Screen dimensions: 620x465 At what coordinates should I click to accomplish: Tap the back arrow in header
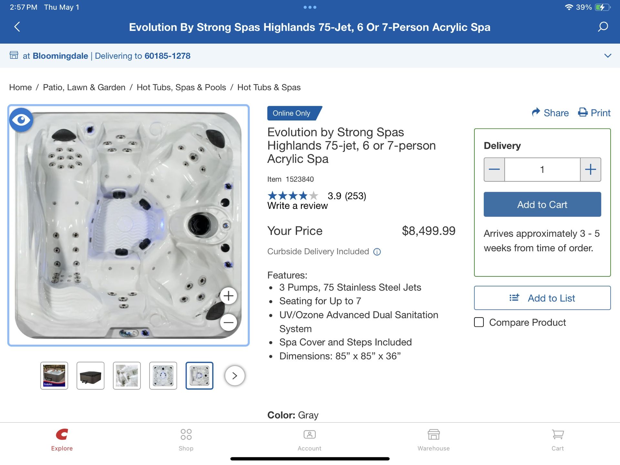point(17,27)
